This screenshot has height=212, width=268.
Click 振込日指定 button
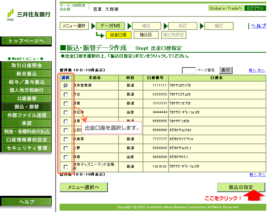[x=241, y=187]
